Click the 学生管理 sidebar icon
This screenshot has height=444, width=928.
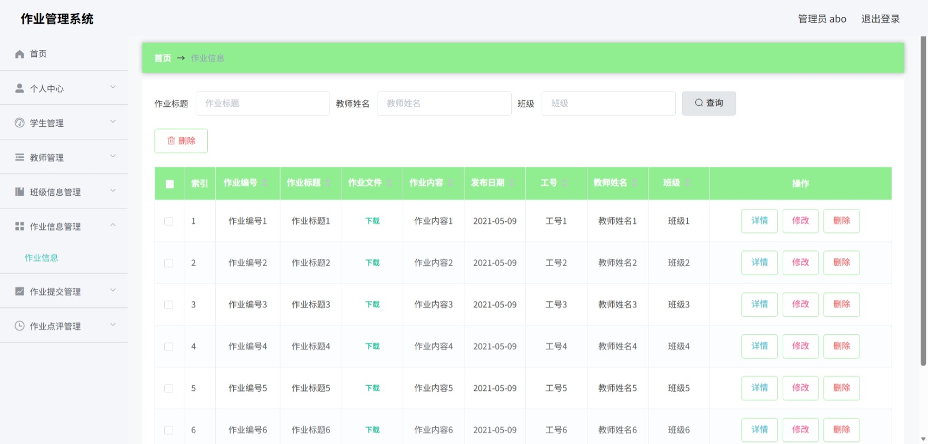coord(19,123)
